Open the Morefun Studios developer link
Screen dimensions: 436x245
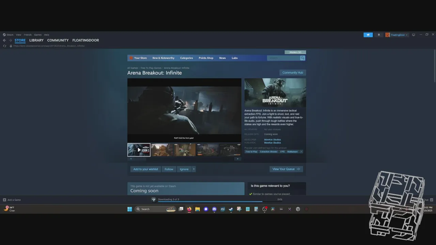click(x=272, y=140)
